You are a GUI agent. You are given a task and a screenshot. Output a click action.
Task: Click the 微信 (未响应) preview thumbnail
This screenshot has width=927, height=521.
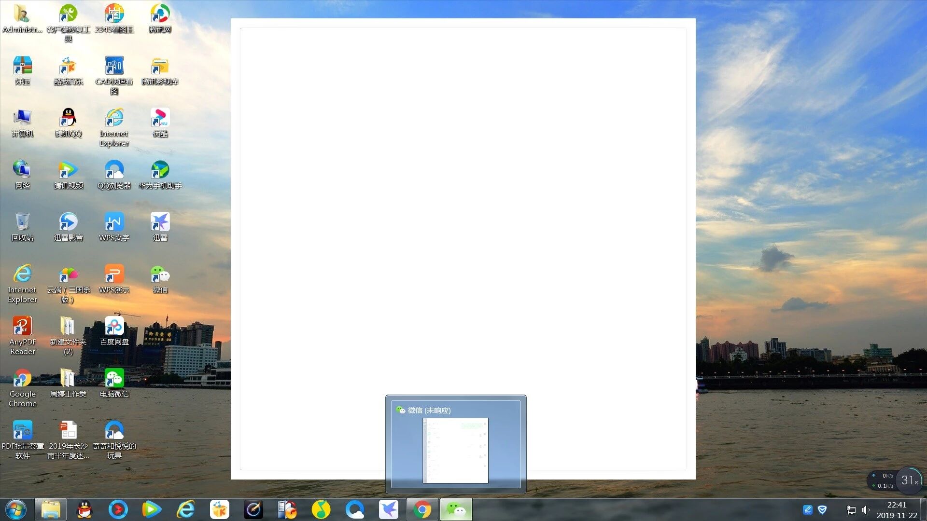[455, 450]
